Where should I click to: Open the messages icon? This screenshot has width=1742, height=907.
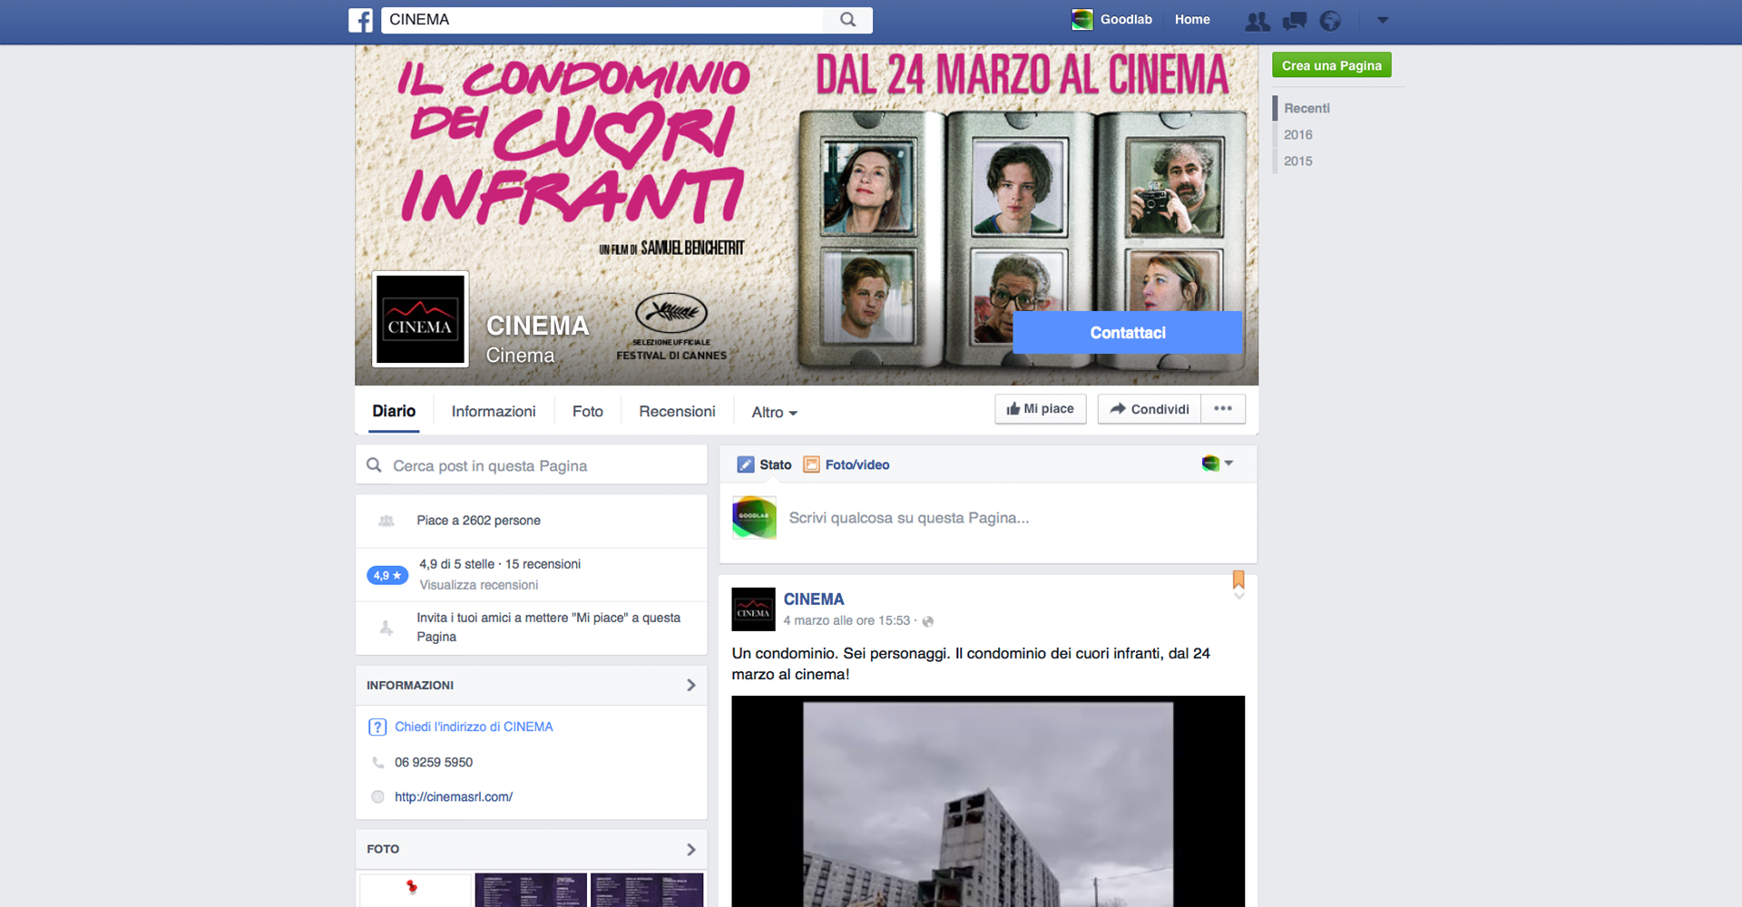point(1294,21)
